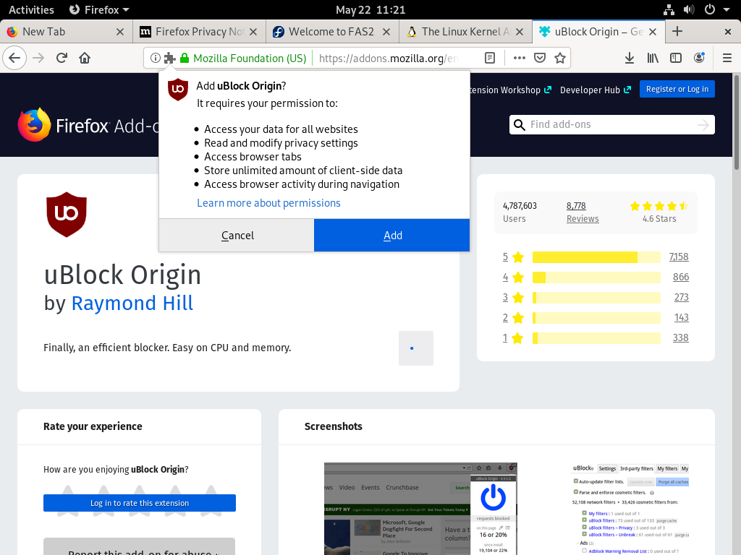
Task: Click Register or Log in button
Action: [677, 89]
